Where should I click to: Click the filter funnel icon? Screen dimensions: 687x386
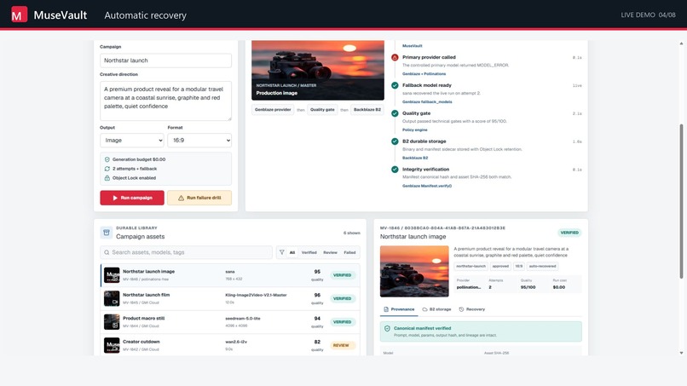point(282,252)
